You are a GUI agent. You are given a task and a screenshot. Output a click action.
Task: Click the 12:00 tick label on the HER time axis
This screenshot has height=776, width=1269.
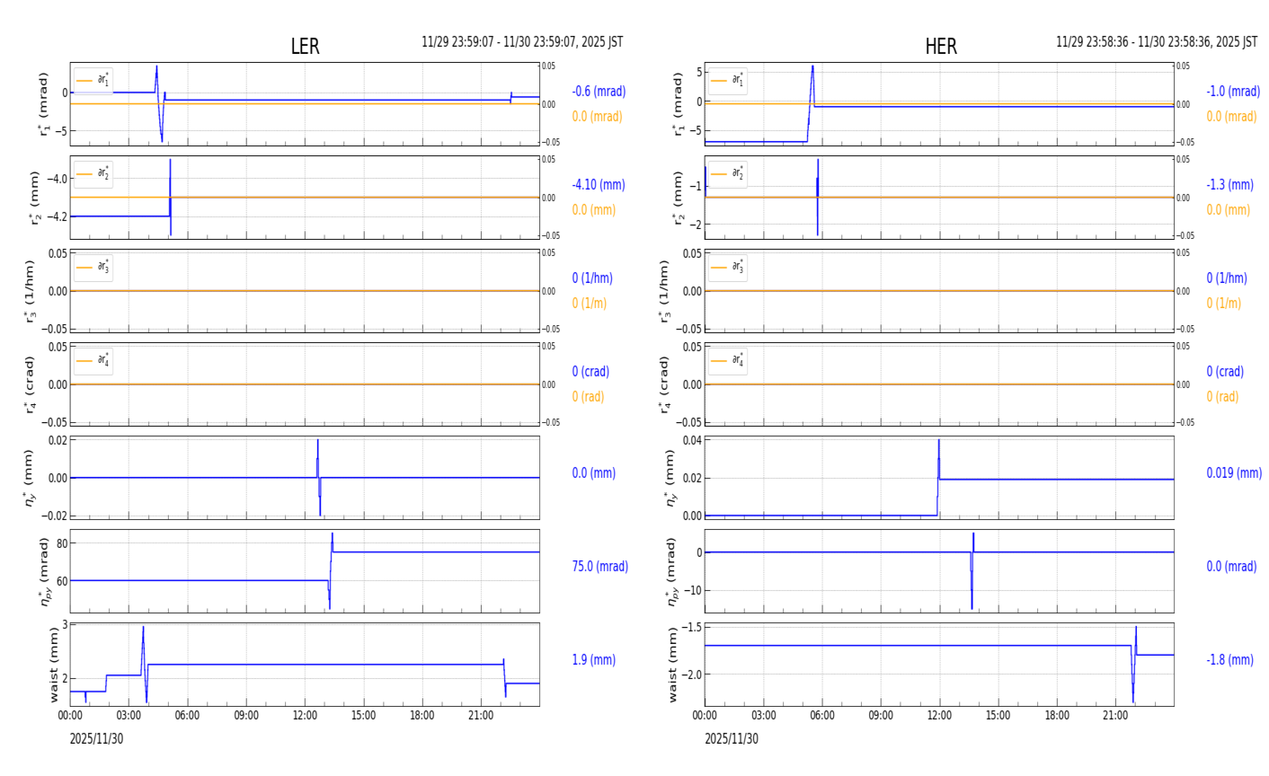939,716
